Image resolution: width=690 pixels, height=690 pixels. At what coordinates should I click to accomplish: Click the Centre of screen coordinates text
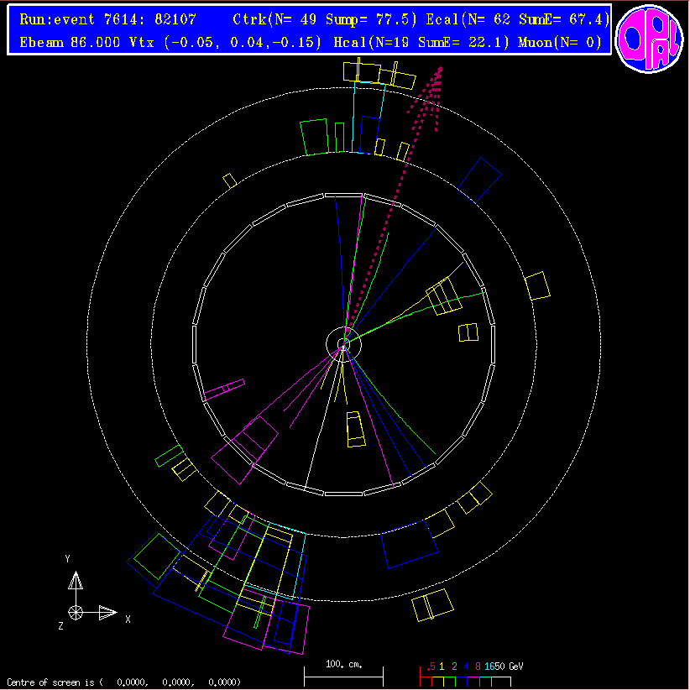tap(124, 682)
